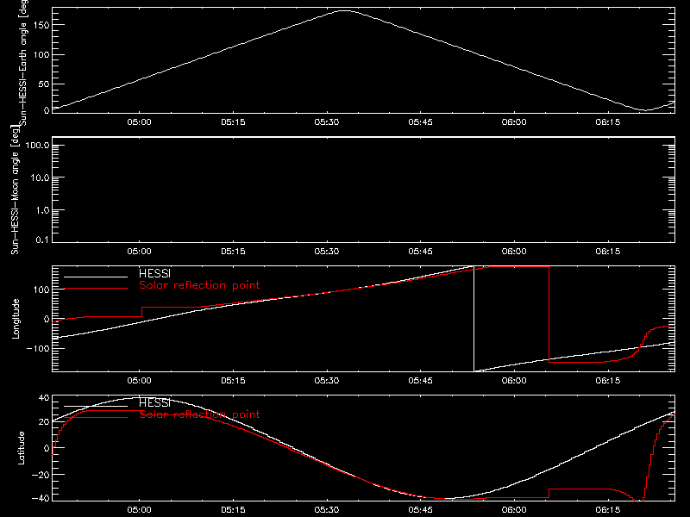Click the 0 tick label on Longitude axis

[x=47, y=319]
